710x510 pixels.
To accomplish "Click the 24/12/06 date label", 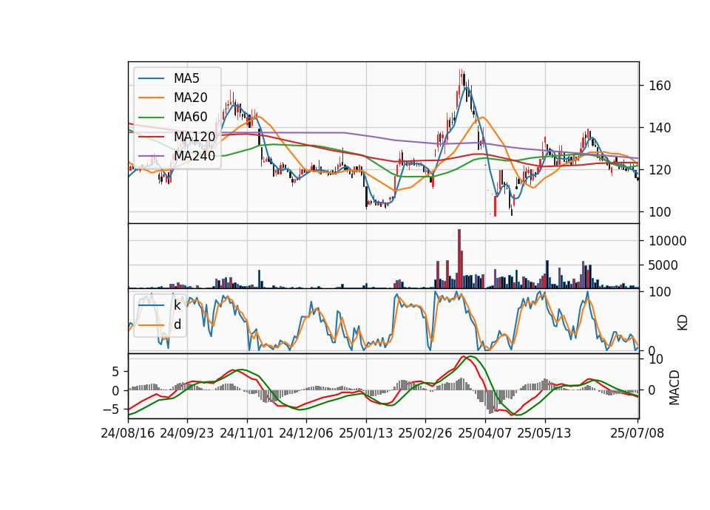I will pos(306,433).
